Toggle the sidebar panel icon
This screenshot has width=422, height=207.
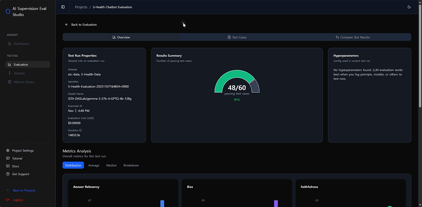[63, 7]
